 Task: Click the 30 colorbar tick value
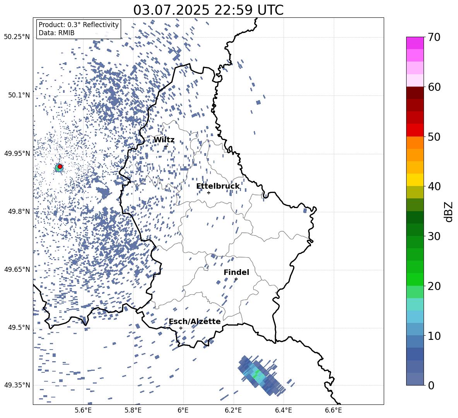point(434,236)
